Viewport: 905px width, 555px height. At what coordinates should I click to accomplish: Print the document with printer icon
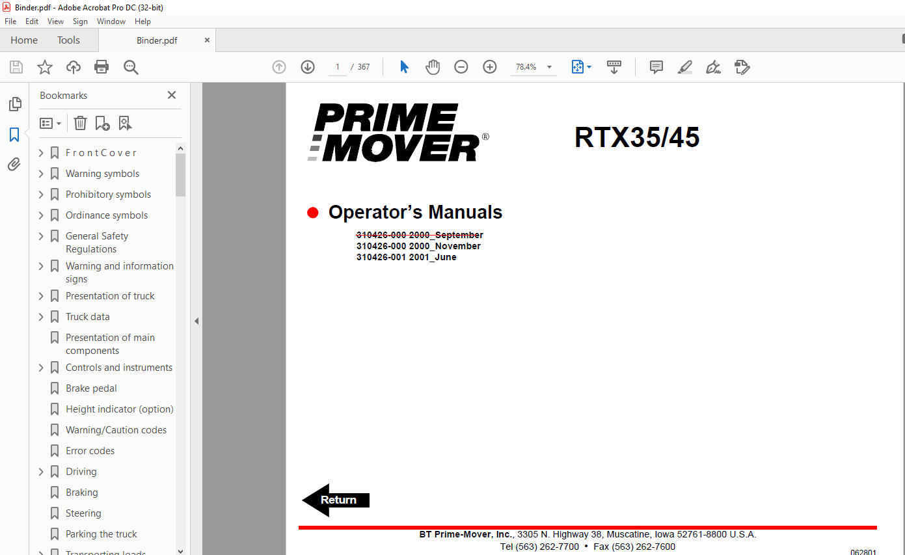click(x=101, y=67)
